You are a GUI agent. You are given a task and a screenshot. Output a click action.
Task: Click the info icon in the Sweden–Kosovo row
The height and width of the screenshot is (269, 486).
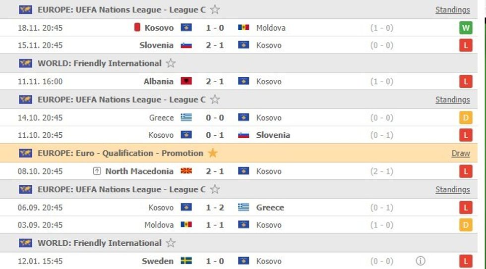tap(421, 261)
